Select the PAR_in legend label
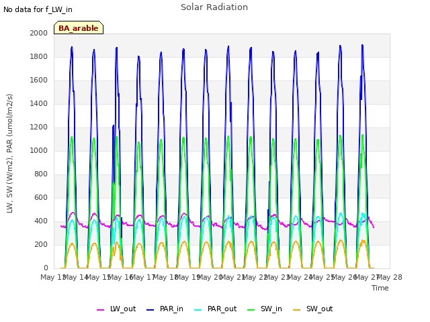The width and height of the screenshot is (430, 322). point(171,309)
